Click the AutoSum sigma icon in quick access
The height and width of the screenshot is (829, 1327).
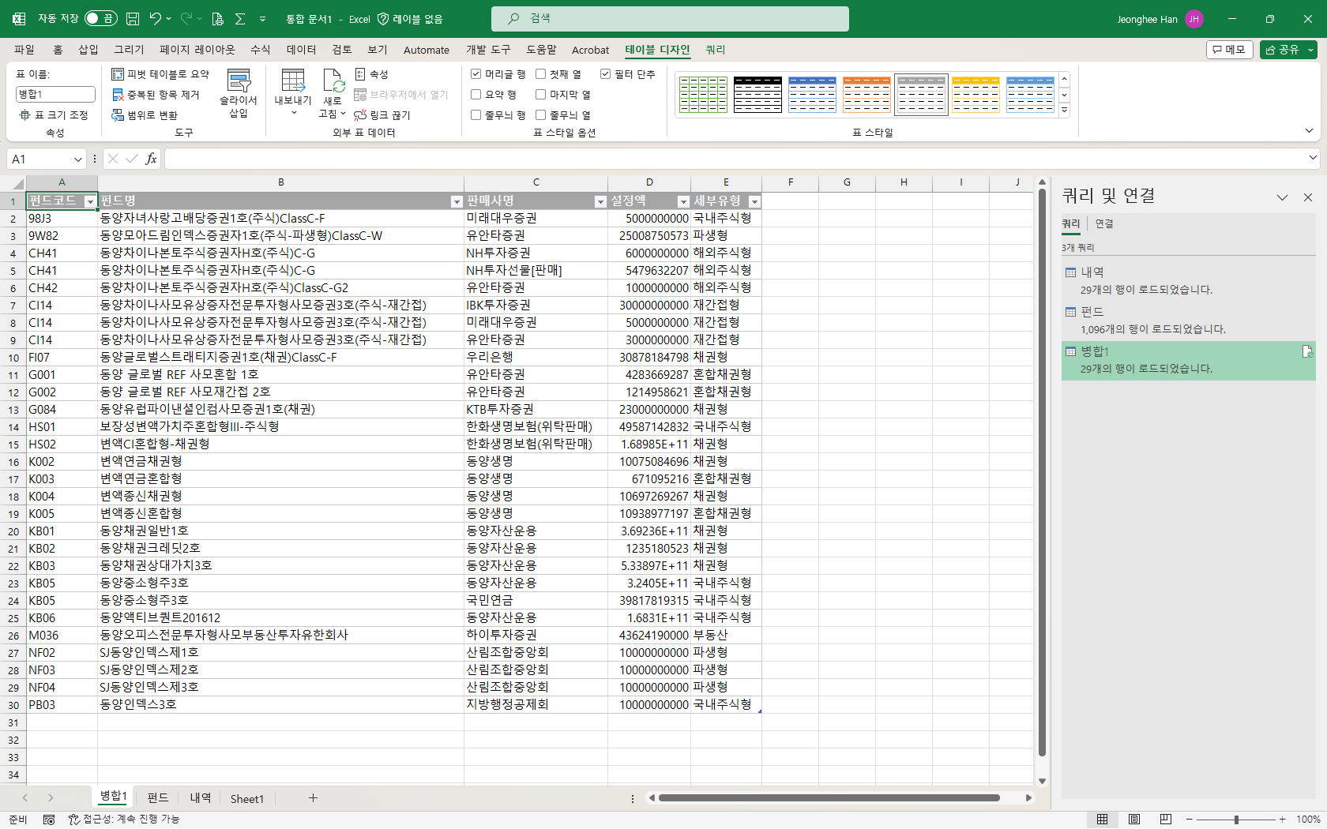(x=240, y=19)
